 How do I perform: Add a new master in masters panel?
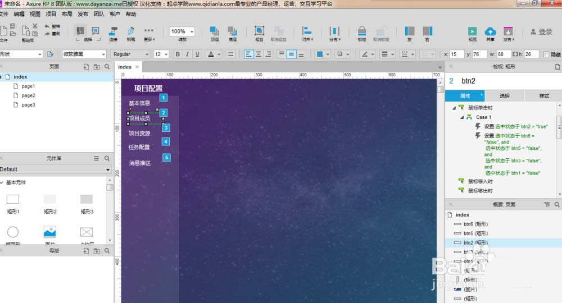click(86, 251)
